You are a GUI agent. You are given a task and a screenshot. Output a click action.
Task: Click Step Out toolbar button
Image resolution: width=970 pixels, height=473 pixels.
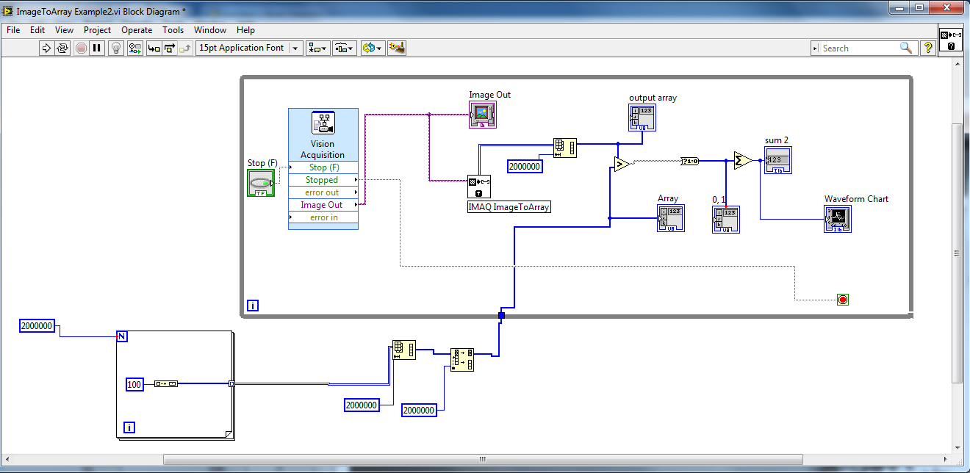(x=186, y=48)
